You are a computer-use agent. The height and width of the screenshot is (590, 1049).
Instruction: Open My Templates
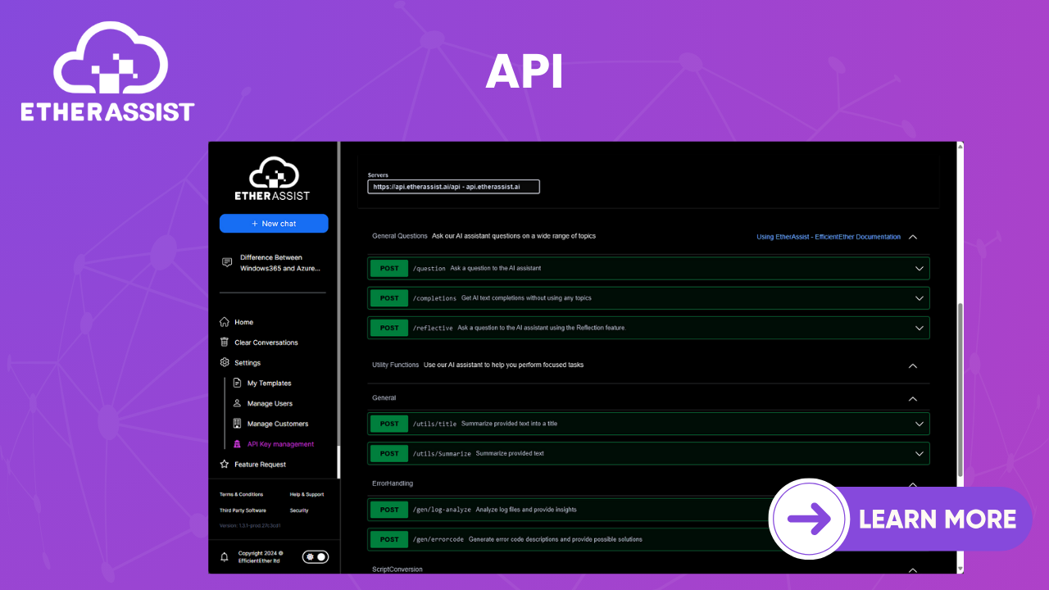pos(261,383)
